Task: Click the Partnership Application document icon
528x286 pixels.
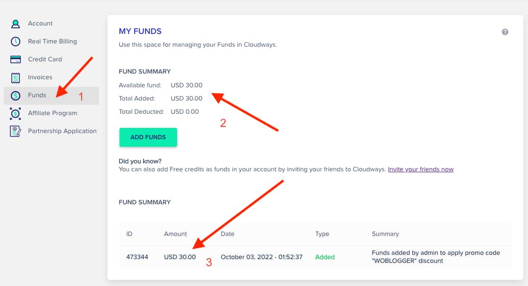Action: (16, 131)
